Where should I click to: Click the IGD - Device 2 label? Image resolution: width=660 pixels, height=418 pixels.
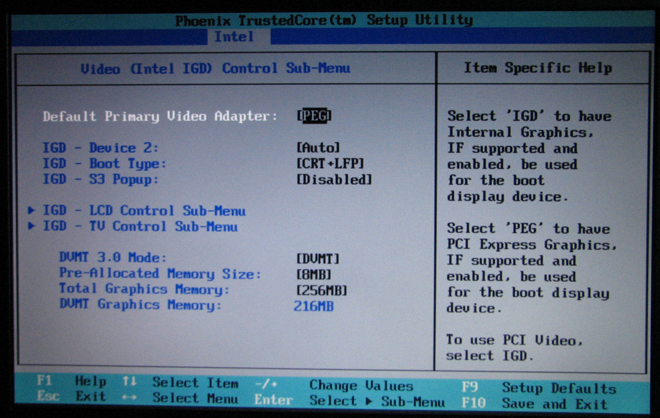click(x=101, y=148)
